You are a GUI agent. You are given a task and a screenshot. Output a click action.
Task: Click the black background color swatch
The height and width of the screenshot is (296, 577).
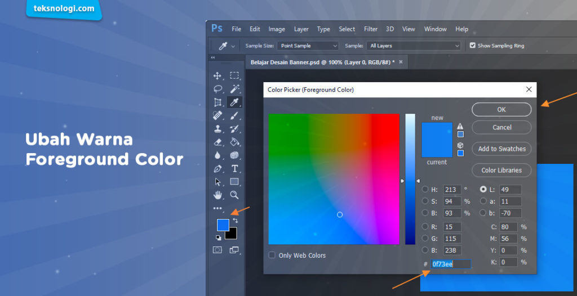(x=233, y=235)
